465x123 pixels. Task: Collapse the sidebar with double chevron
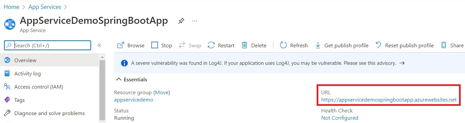[99, 45]
